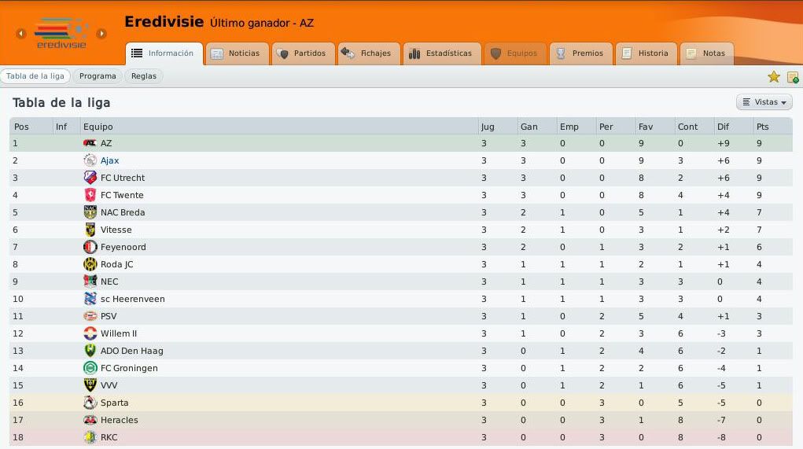Select the Reglas sub-tab

tap(143, 76)
